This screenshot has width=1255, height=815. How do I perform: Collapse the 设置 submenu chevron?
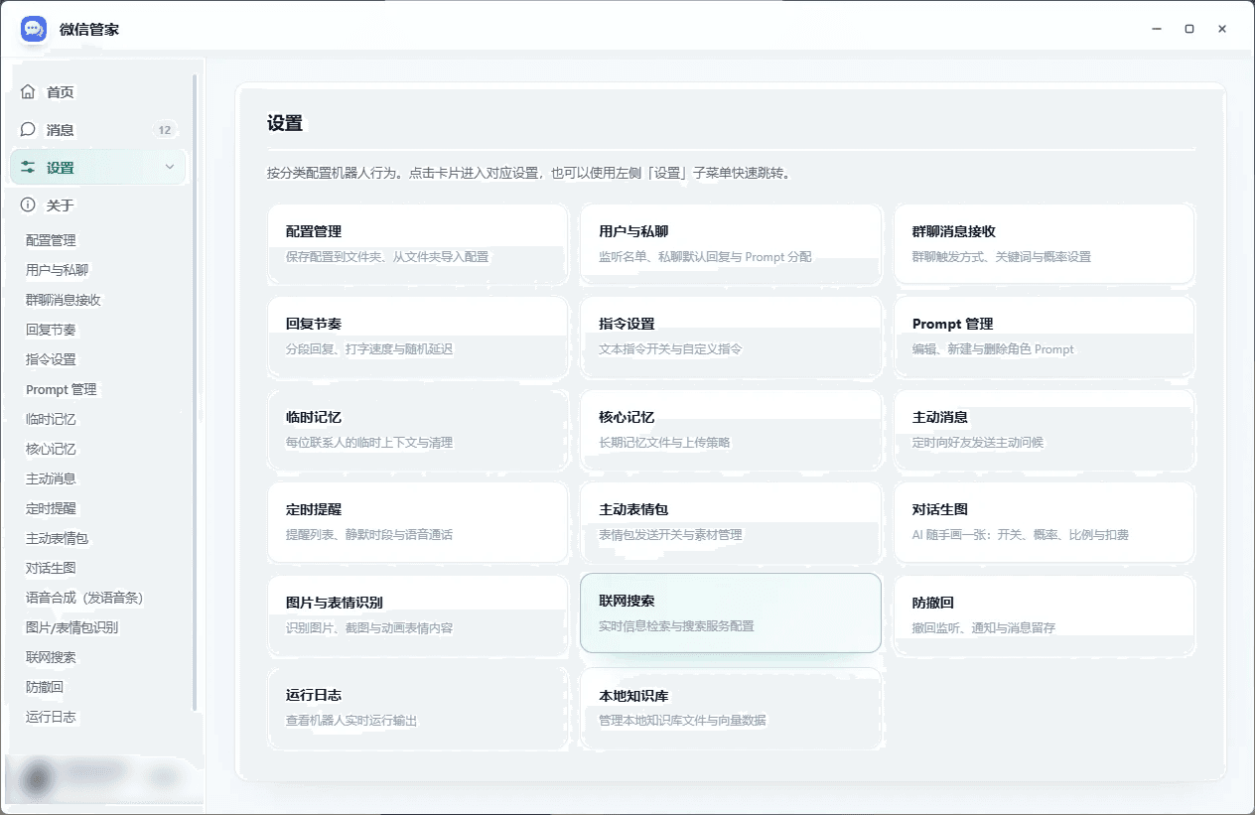pyautogui.click(x=170, y=167)
